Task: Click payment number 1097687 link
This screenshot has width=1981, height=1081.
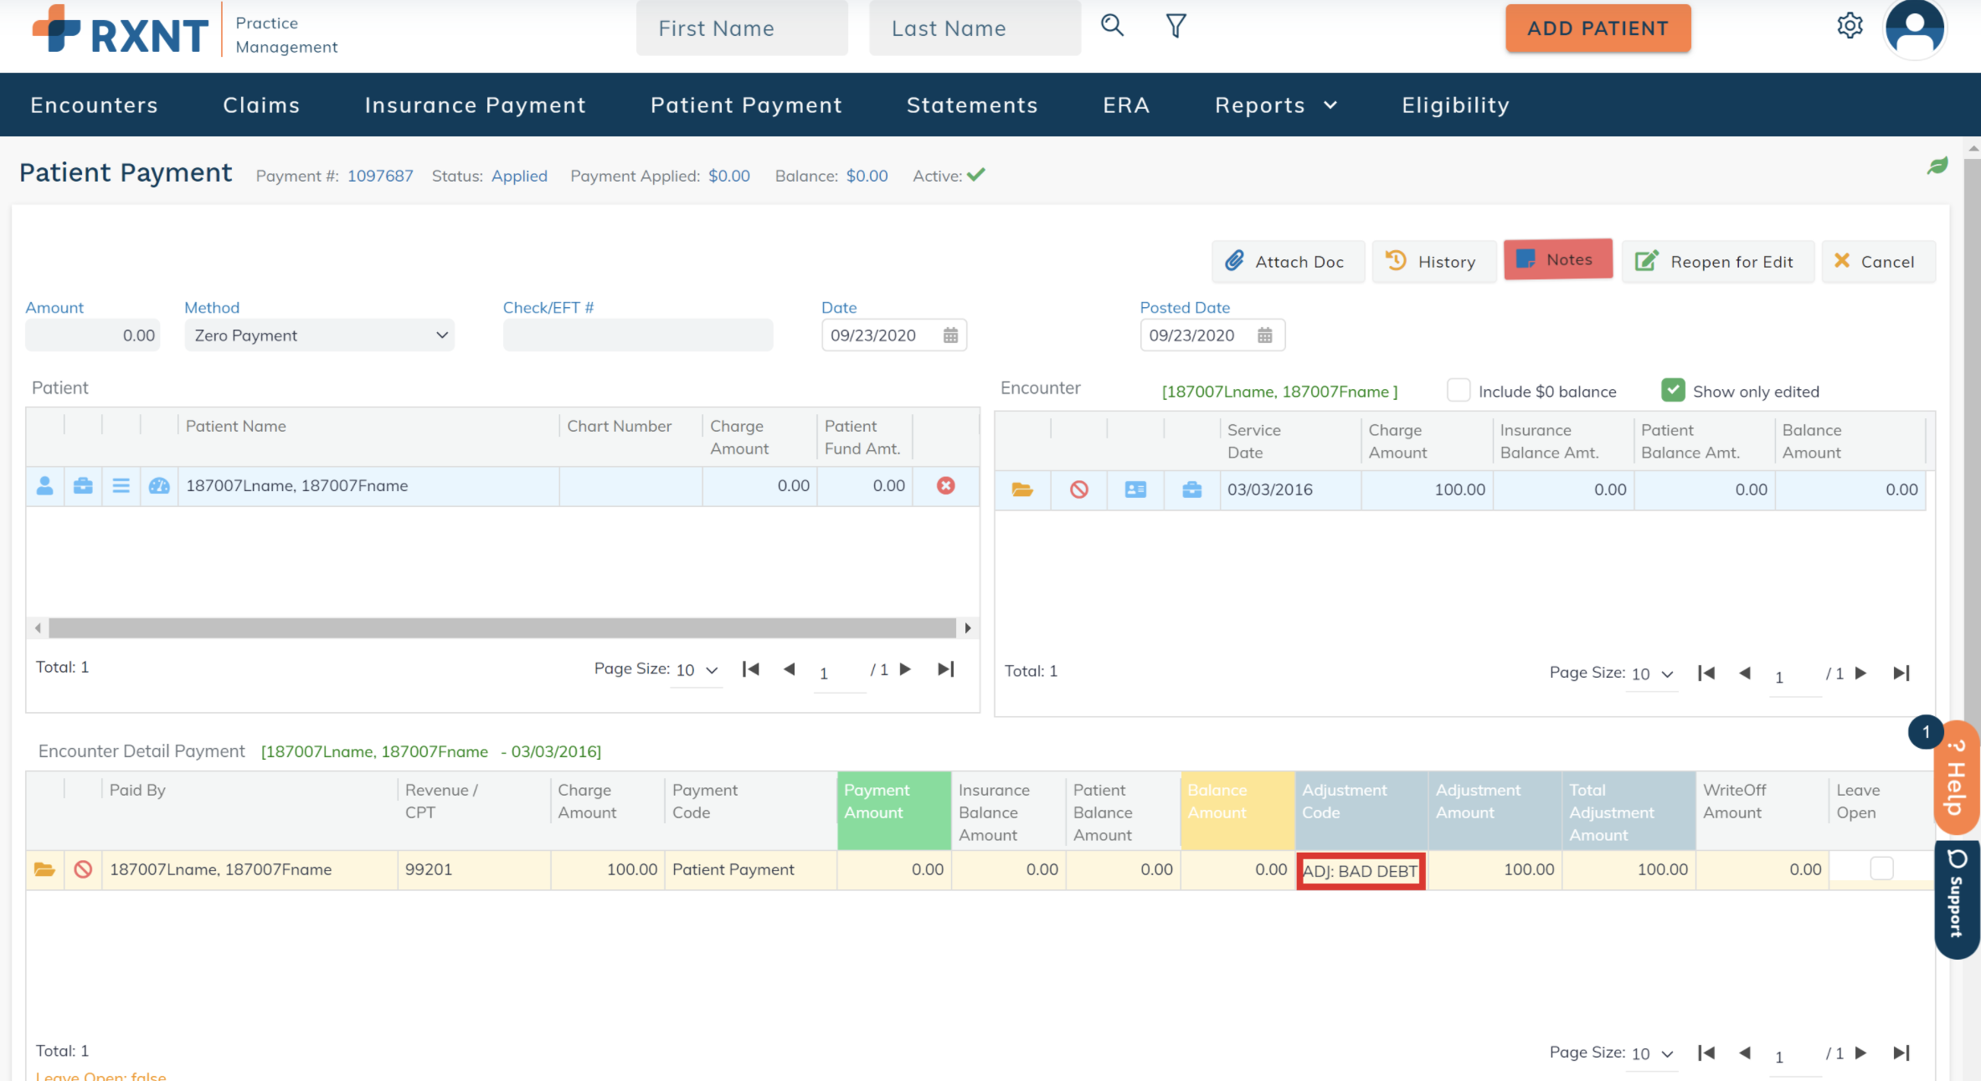Action: 380,177
